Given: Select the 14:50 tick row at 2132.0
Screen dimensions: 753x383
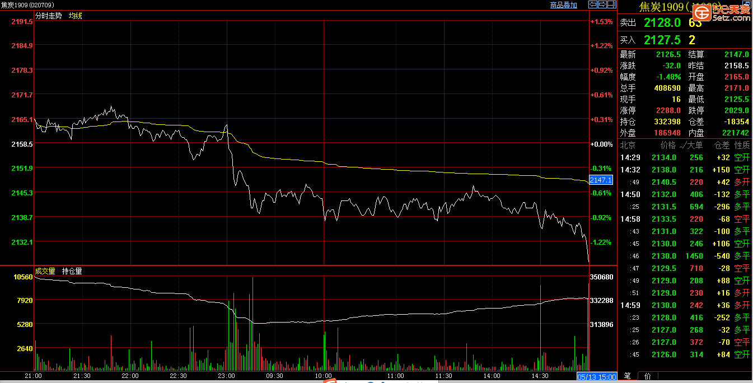Looking at the screenshot, I should pyautogui.click(x=685, y=194).
